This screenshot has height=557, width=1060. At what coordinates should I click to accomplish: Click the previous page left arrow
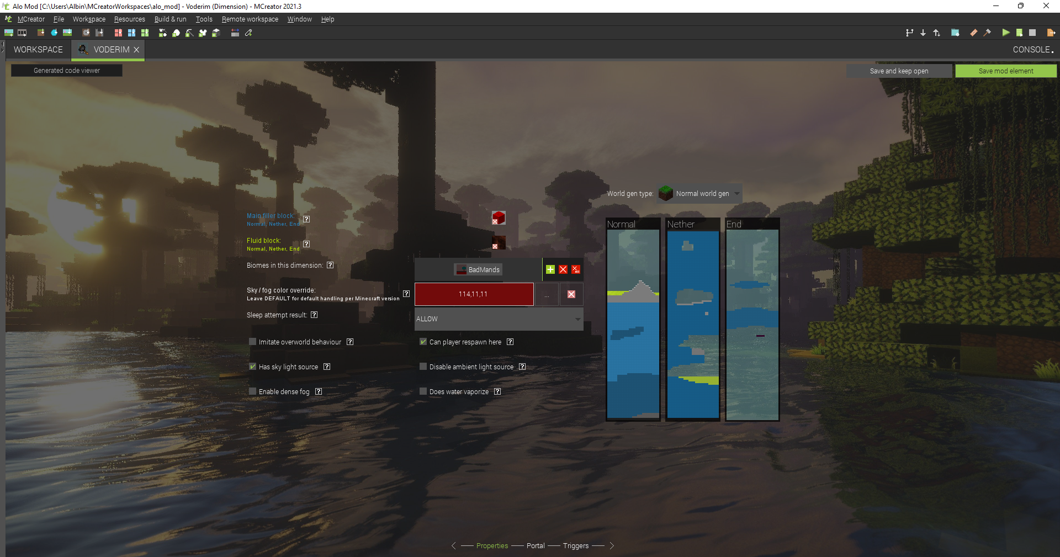[x=454, y=545]
